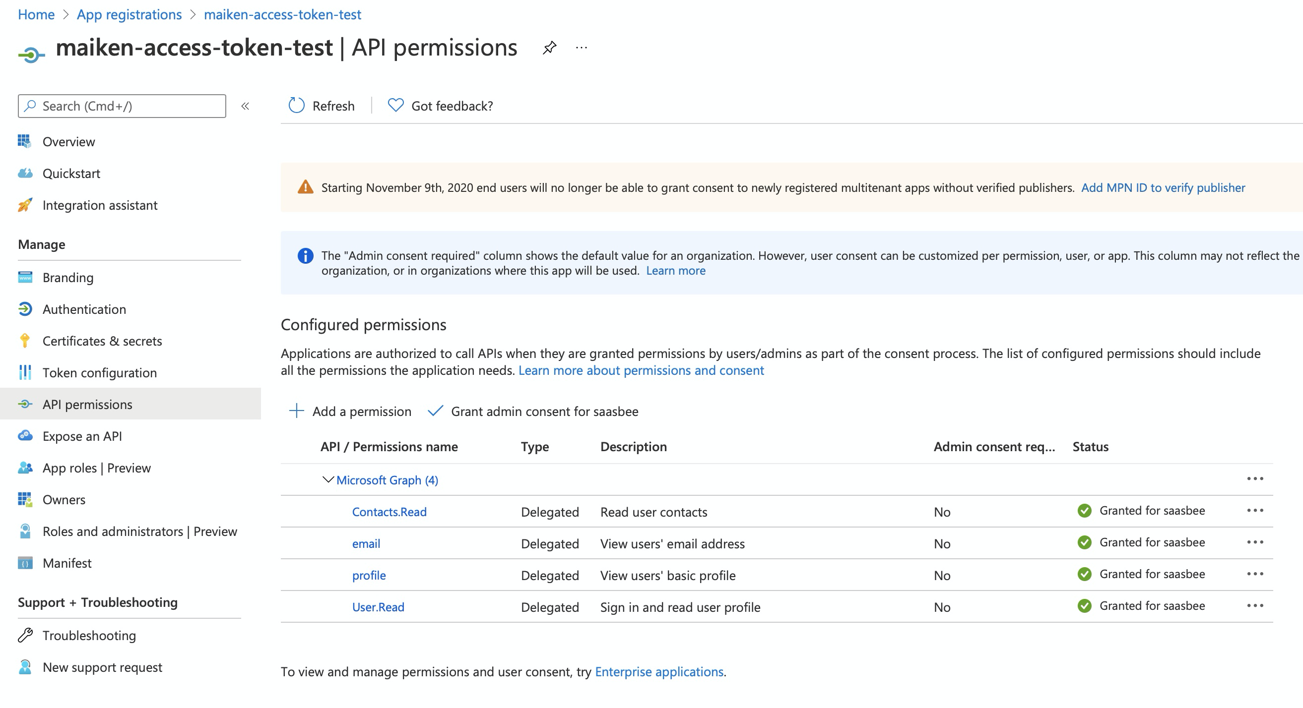
Task: Open the options menu for Contacts.Read row
Action: click(x=1254, y=511)
